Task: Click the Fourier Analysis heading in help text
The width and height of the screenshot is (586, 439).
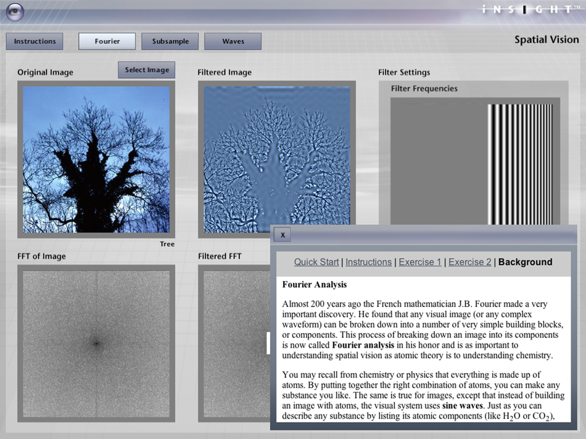Action: [x=315, y=285]
